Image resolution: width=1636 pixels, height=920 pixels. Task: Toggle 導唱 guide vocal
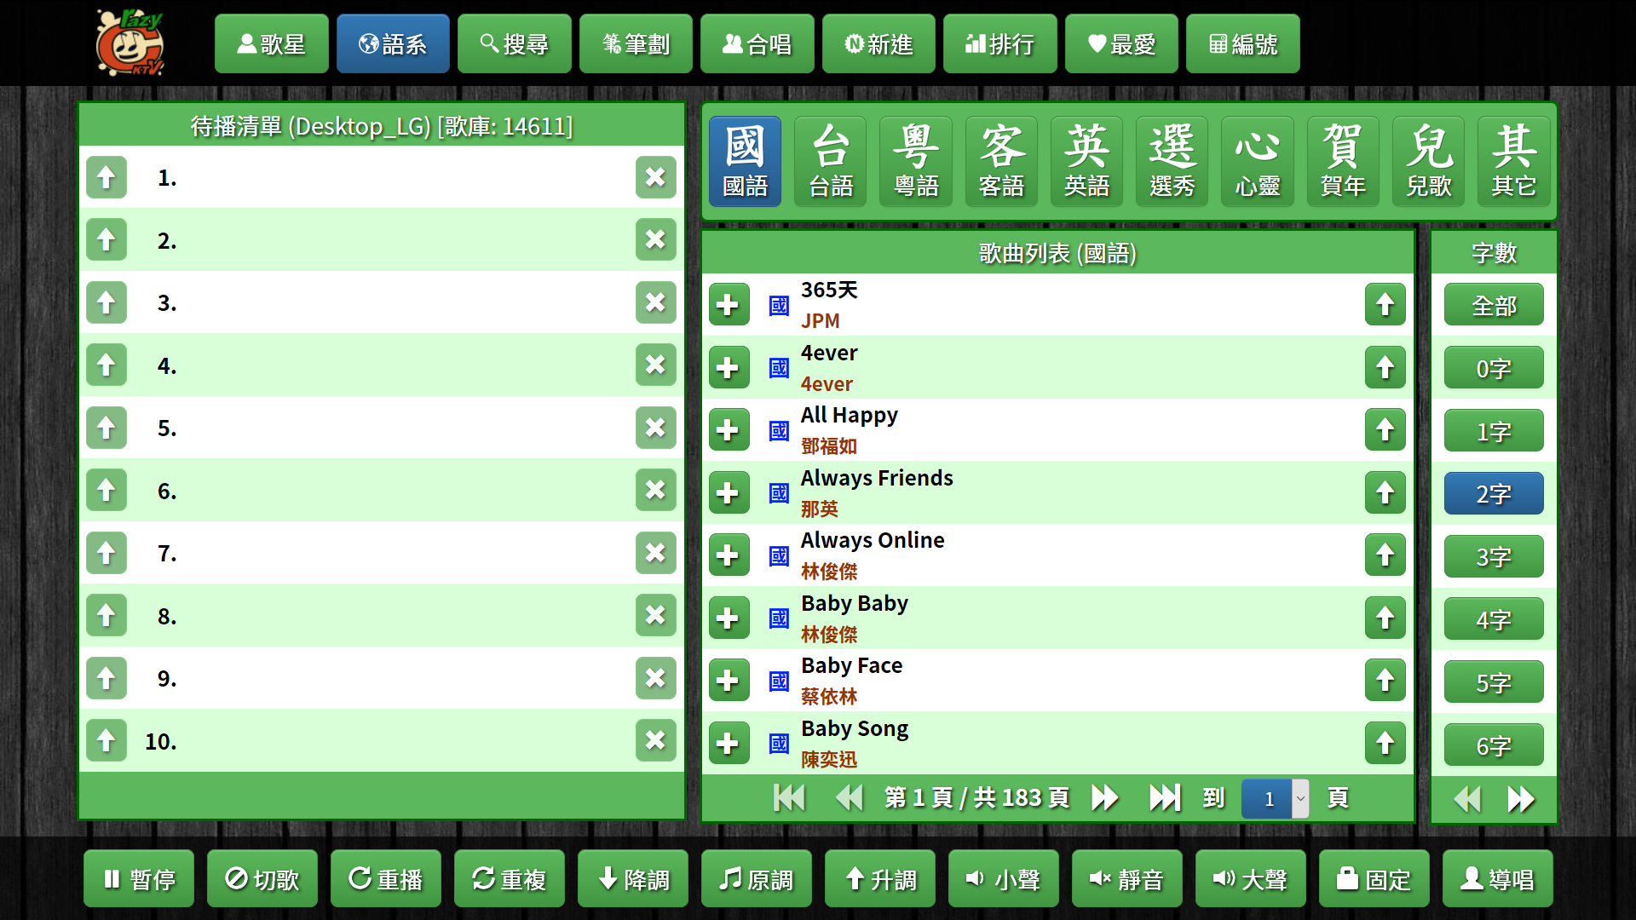(x=1497, y=879)
